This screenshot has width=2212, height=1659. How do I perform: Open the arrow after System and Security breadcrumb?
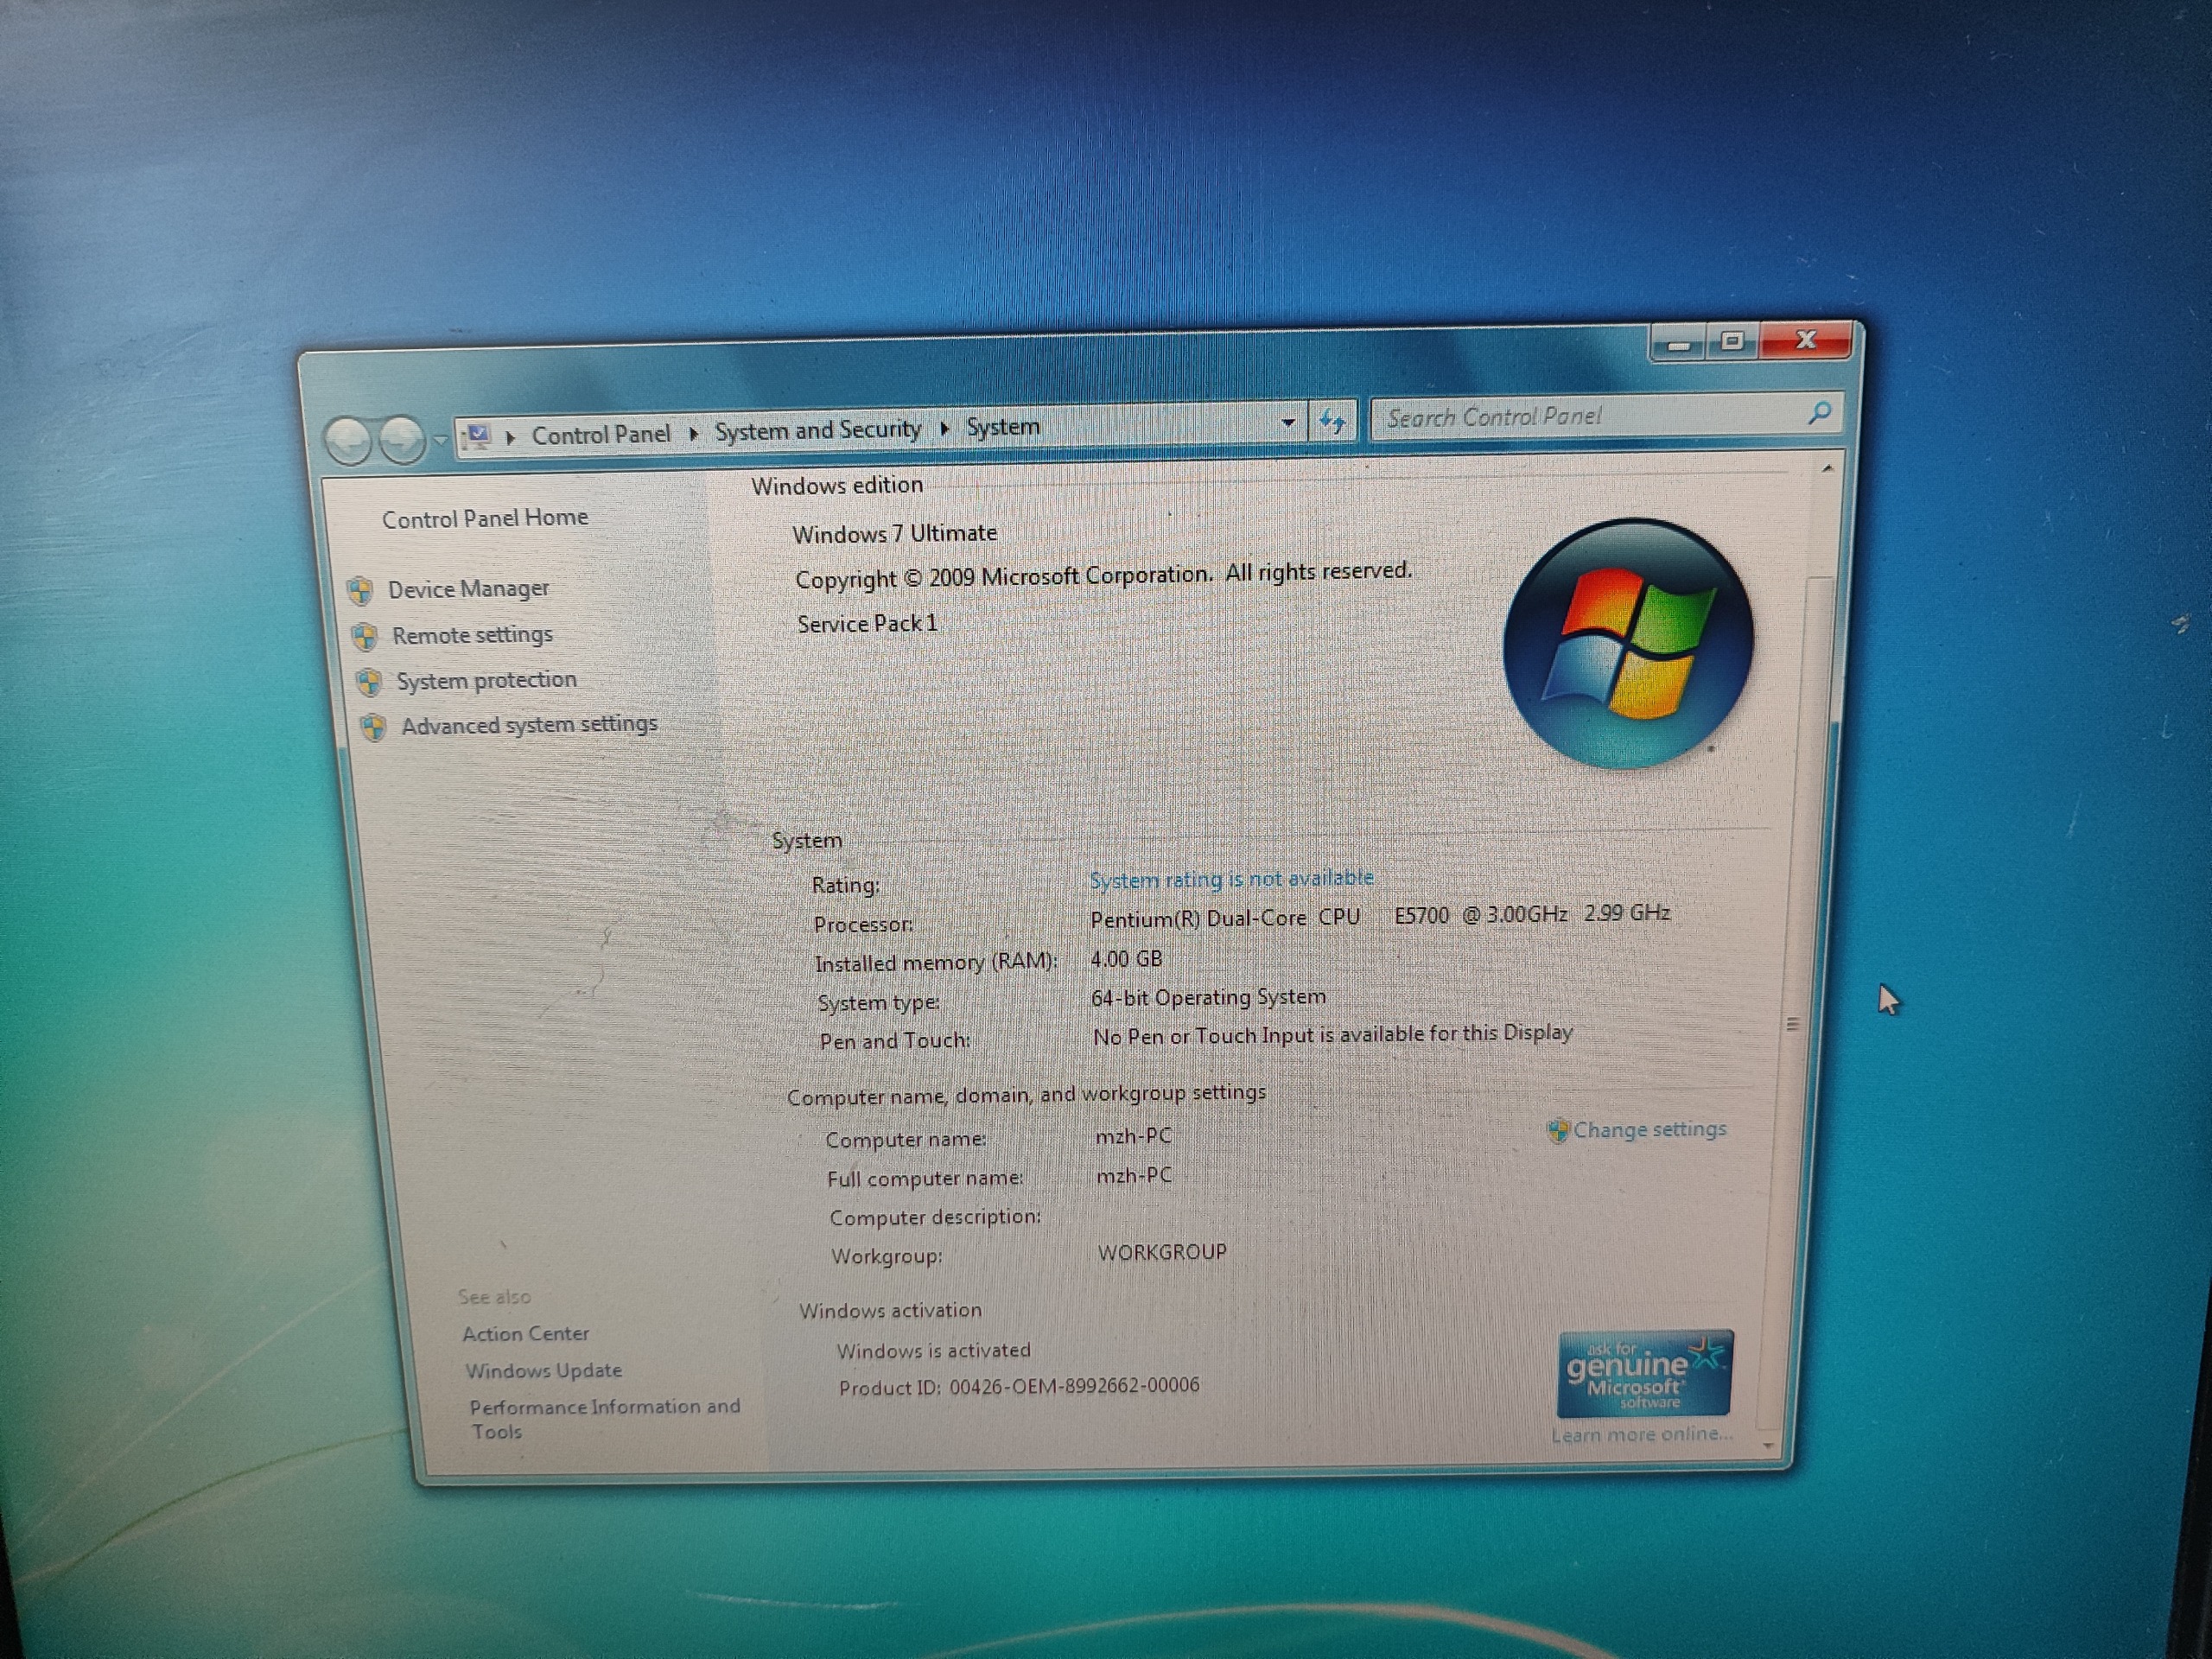(944, 429)
